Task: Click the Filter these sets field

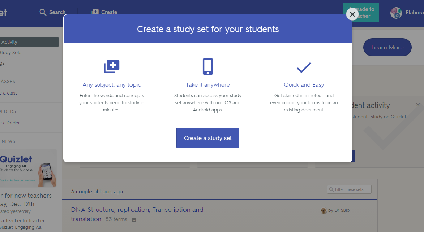Action: click(x=349, y=189)
